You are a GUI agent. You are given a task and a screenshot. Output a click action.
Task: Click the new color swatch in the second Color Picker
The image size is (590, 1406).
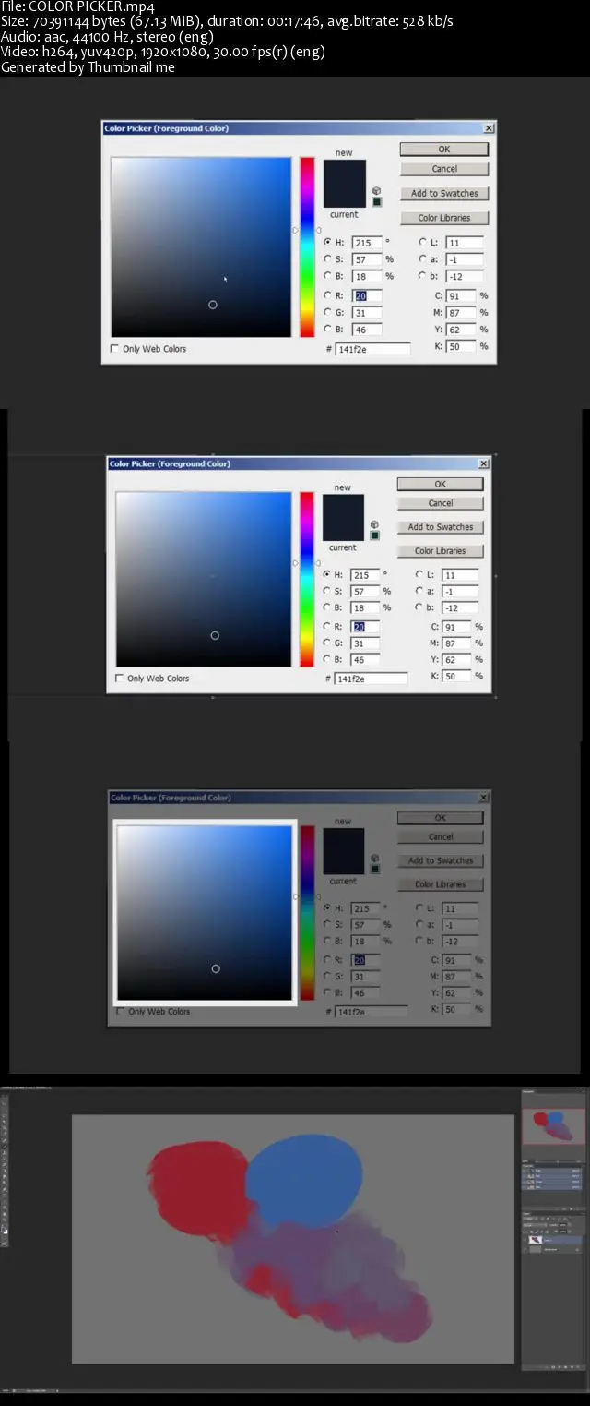coord(342,504)
